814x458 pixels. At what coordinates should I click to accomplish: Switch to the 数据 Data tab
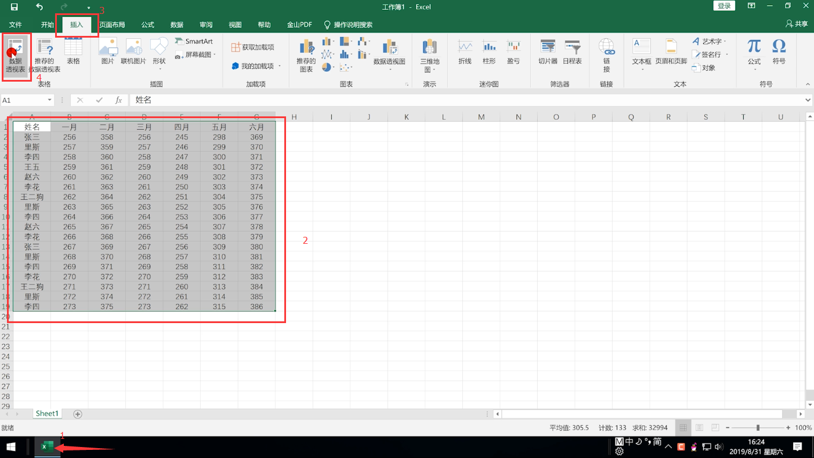(x=177, y=24)
